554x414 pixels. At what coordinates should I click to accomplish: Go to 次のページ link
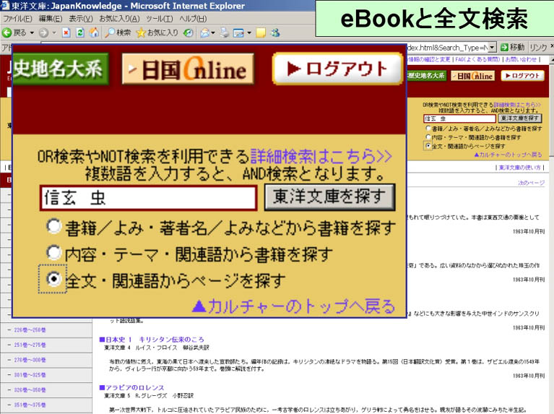coord(531,183)
